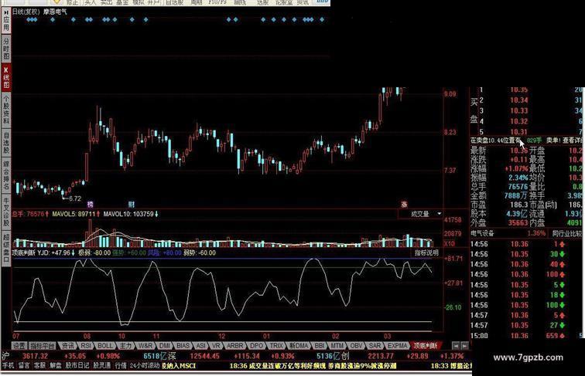The width and height of the screenshot is (585, 376).
Task: Click the 财 marker on chart
Action: pos(132,205)
